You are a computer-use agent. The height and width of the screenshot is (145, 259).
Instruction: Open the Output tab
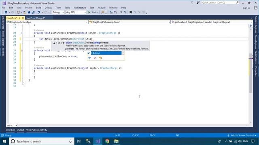coord(21,130)
